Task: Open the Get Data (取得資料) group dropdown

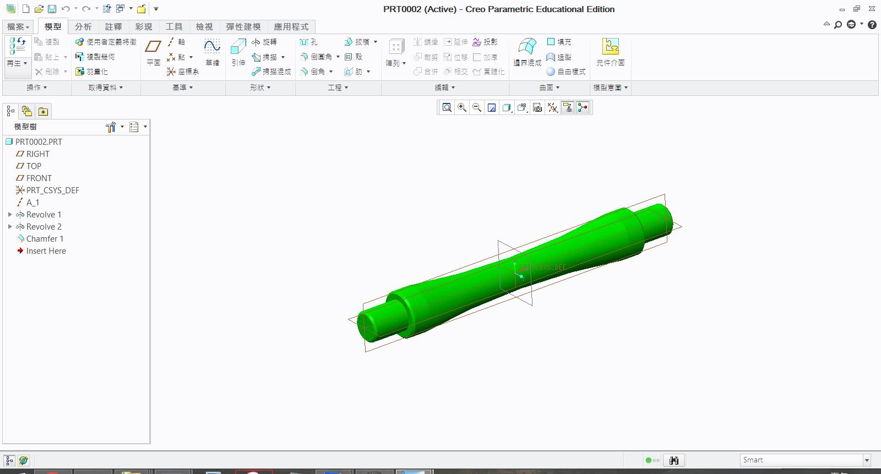Action: pos(106,88)
